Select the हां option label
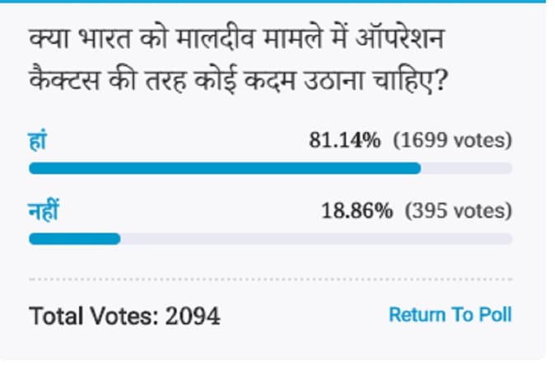Image resolution: width=555 pixels, height=365 pixels. pos(37,140)
